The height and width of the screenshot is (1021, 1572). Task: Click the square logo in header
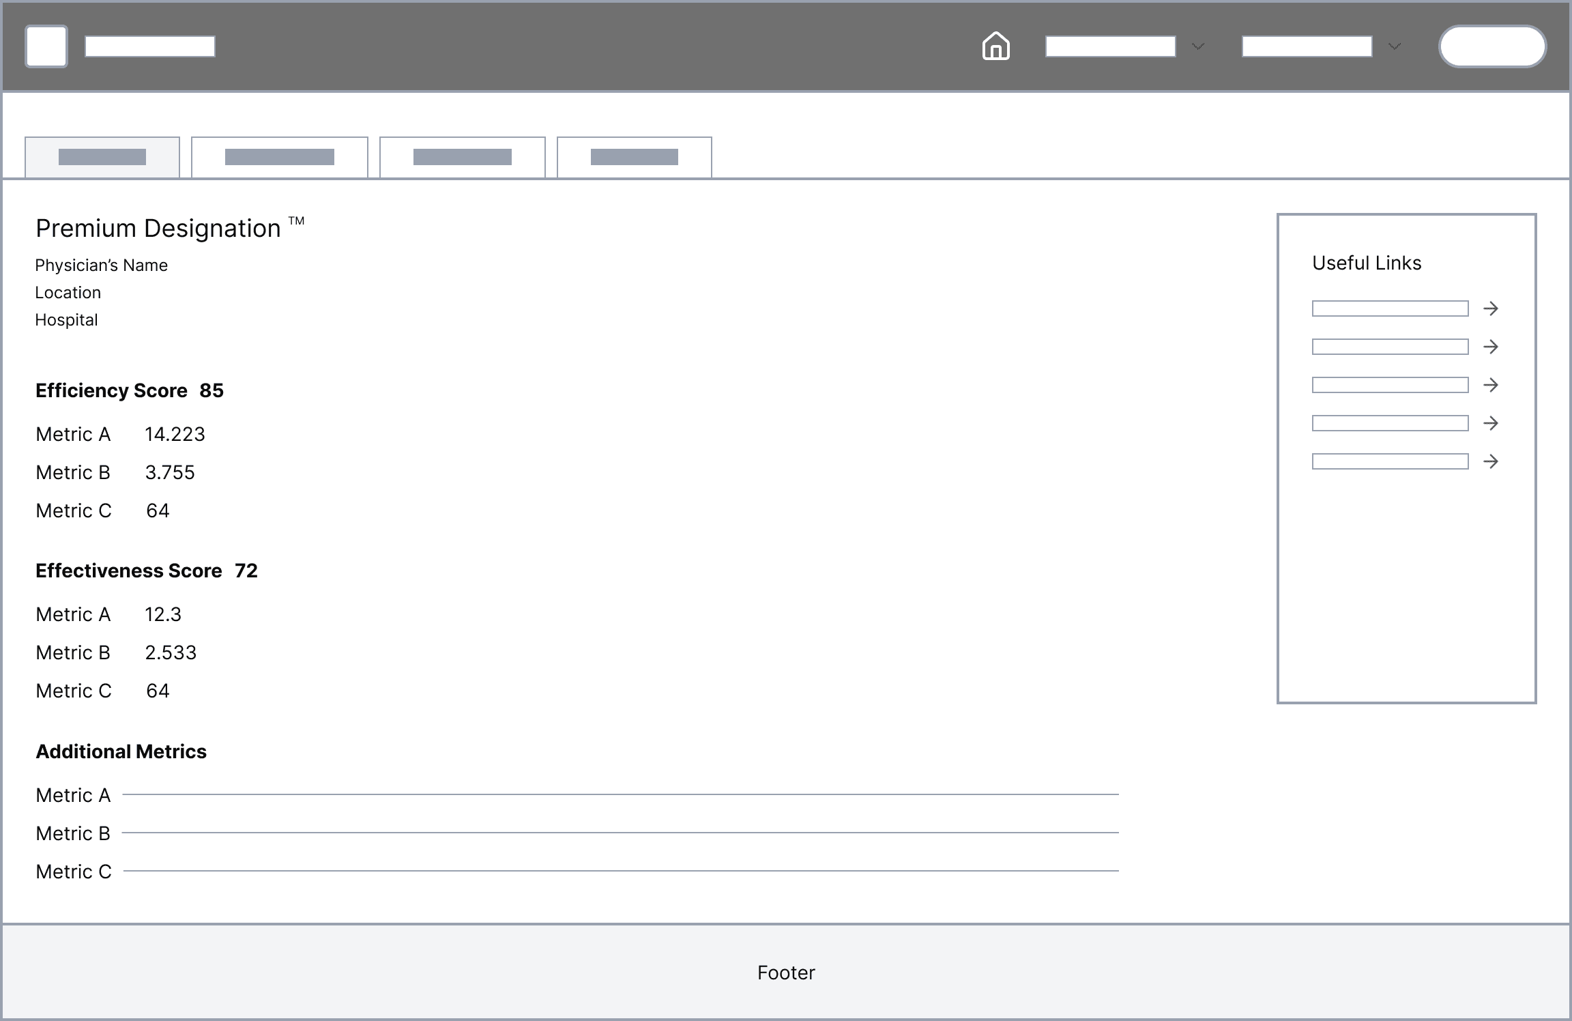46,46
